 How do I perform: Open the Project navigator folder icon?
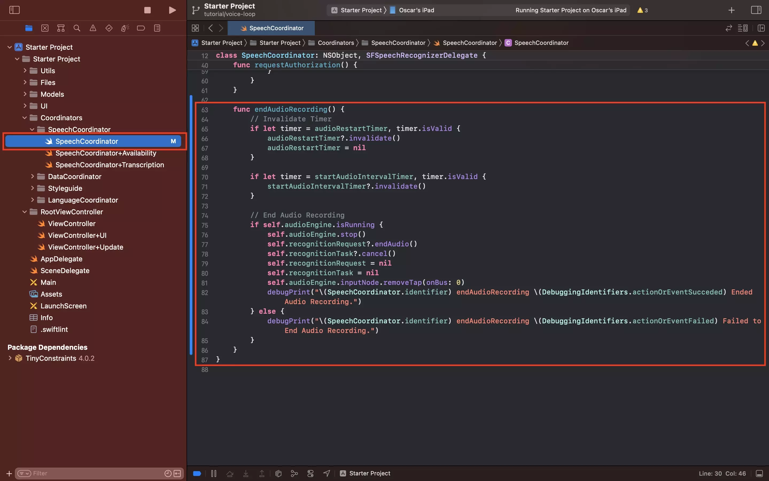click(29, 28)
